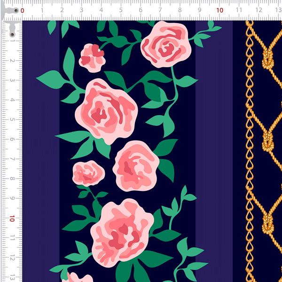Select number 5 on the horizontal ruler
Viewport: 282px width, 282px height.
pyautogui.click(x=121, y=10)
